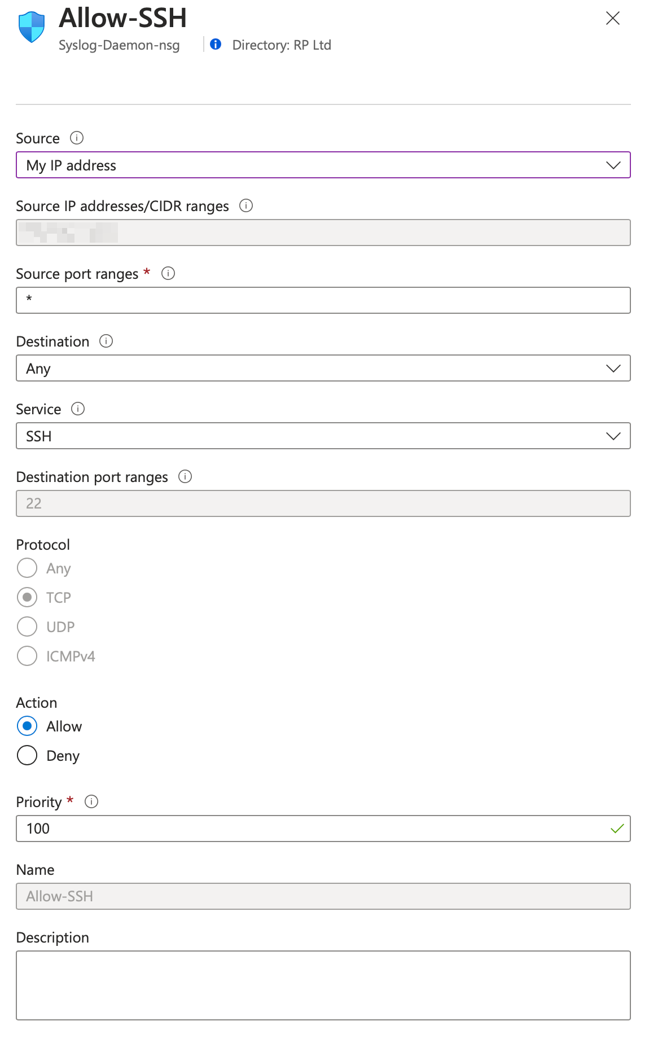Show info for Source port ranges
The height and width of the screenshot is (1043, 649).
(x=168, y=273)
